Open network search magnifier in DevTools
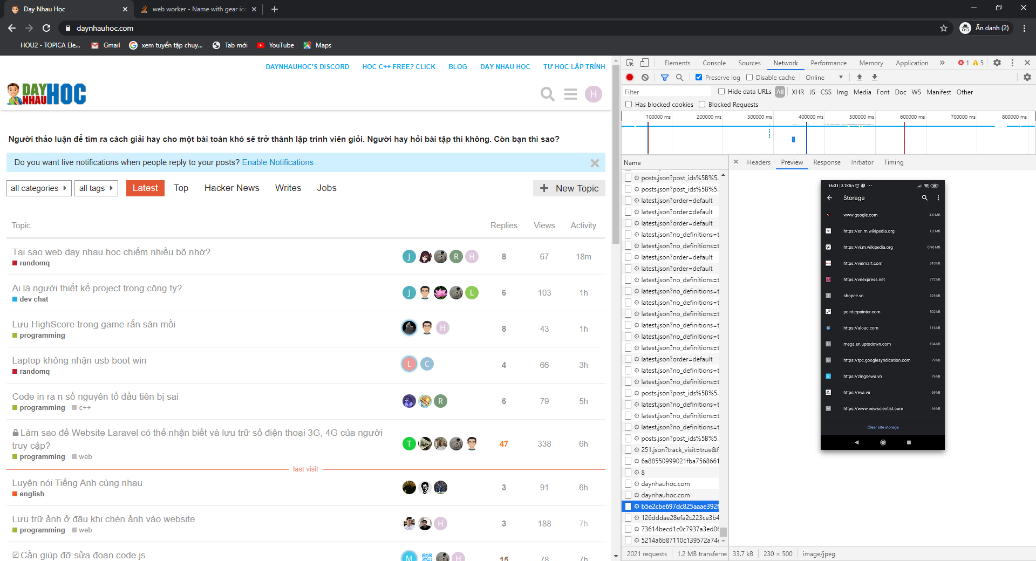 coord(680,78)
